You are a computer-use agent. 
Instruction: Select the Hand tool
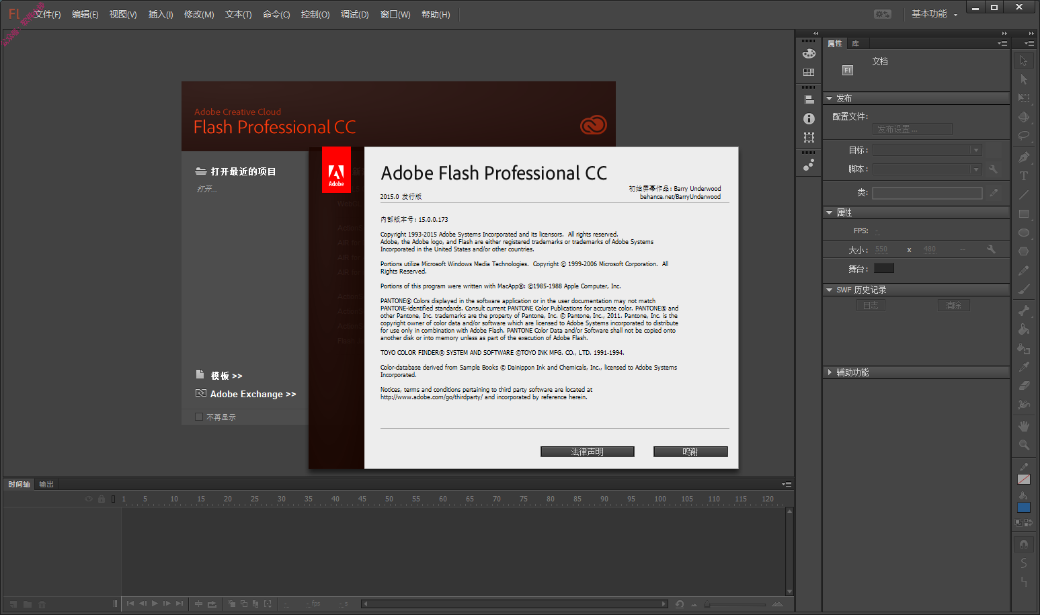pos(1023,426)
